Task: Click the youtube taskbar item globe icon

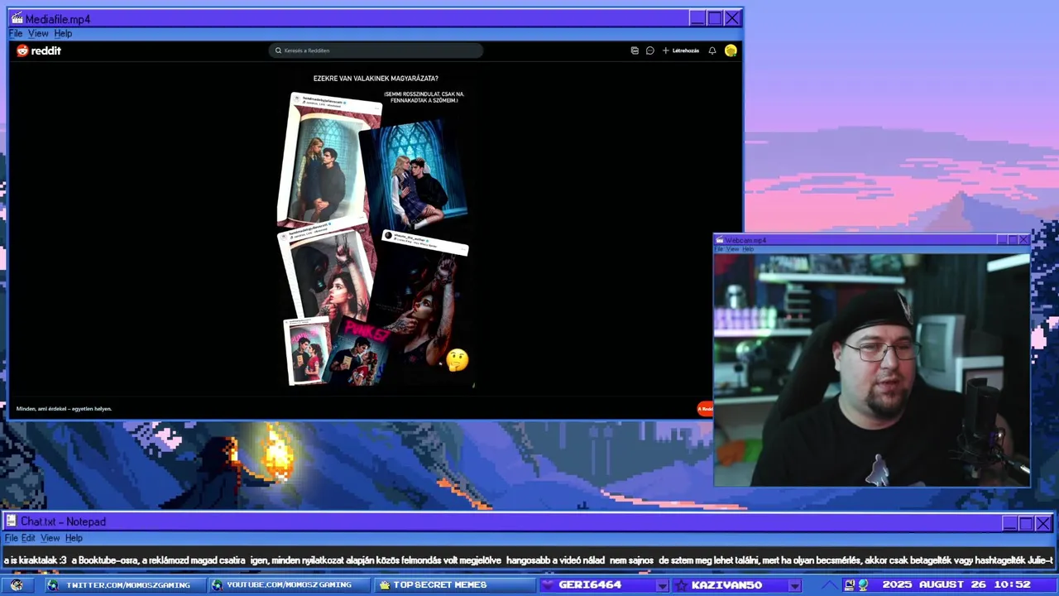Action: click(x=217, y=584)
